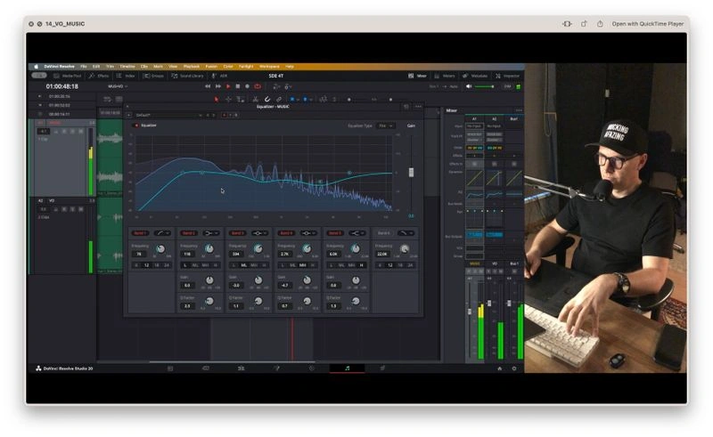Viewport: 713px width, 437px height.
Task: Open Project Settings gear icon
Action: point(514,368)
